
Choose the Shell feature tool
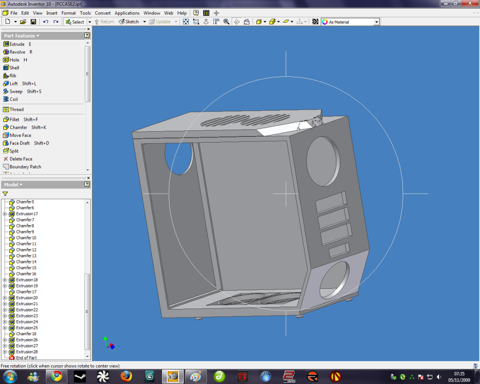point(11,68)
